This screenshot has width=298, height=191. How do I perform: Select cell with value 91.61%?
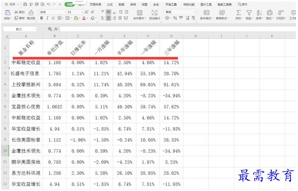point(171,84)
